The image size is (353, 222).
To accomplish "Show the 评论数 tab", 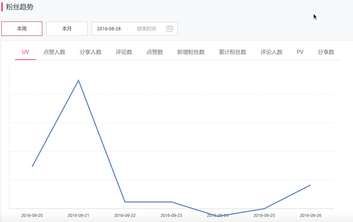I will point(124,52).
